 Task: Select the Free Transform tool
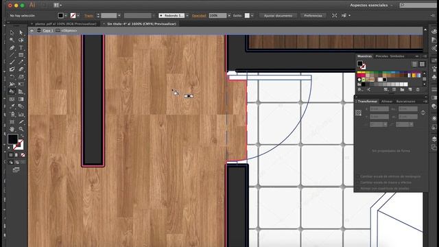tap(21, 84)
